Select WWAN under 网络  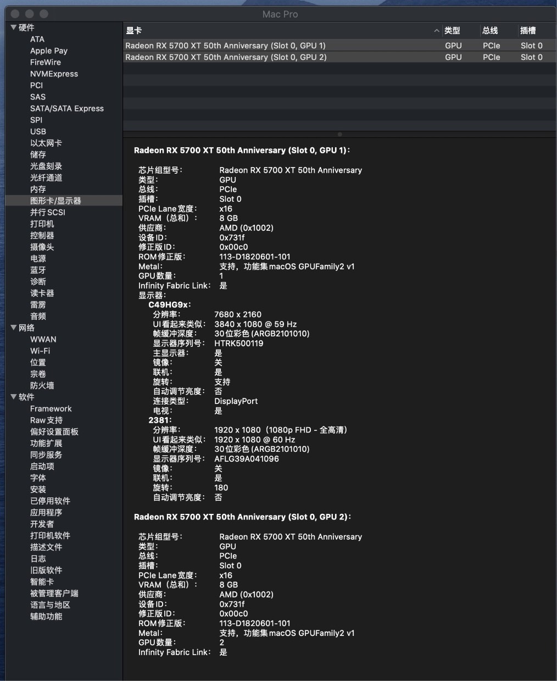pos(43,339)
